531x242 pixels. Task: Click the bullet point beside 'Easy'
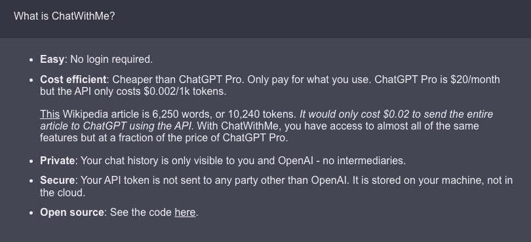[31, 60]
